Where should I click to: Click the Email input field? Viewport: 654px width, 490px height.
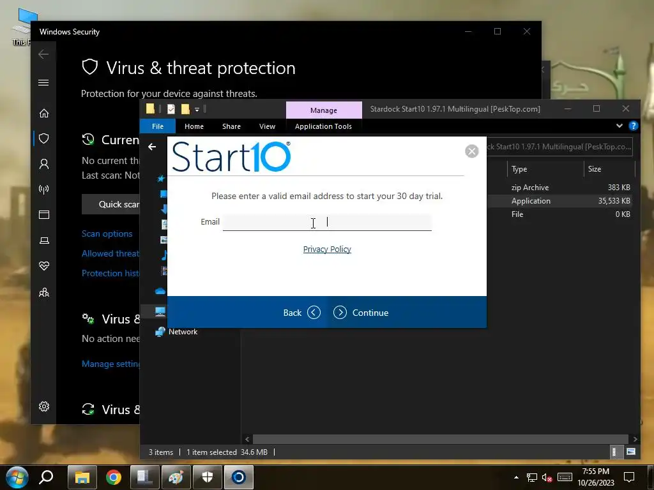coord(327,222)
